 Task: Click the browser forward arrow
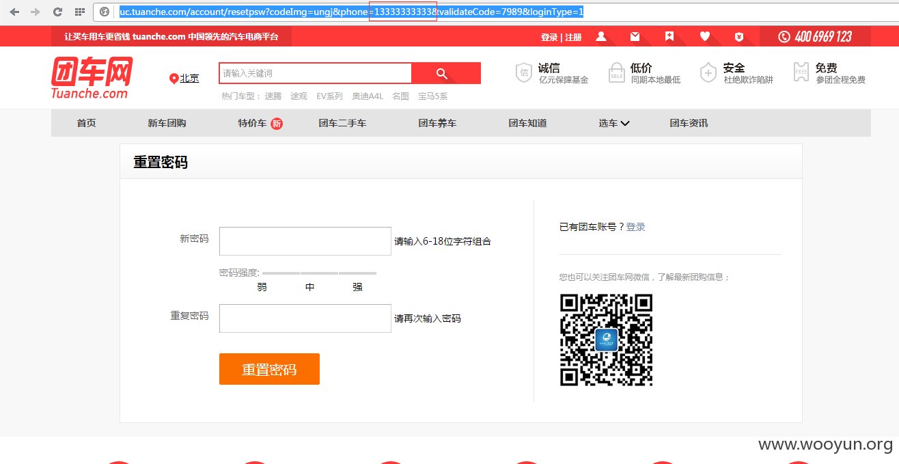click(36, 12)
